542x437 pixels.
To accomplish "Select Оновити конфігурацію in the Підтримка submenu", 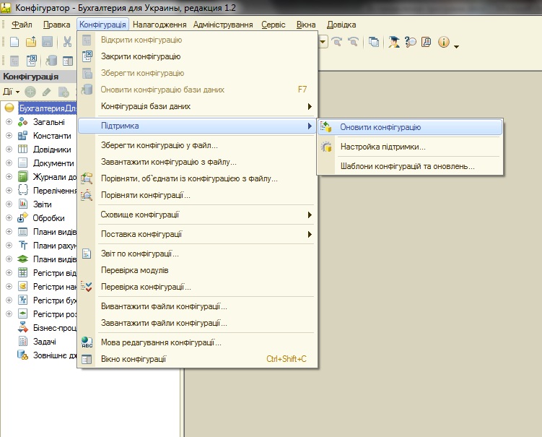I will [x=410, y=127].
